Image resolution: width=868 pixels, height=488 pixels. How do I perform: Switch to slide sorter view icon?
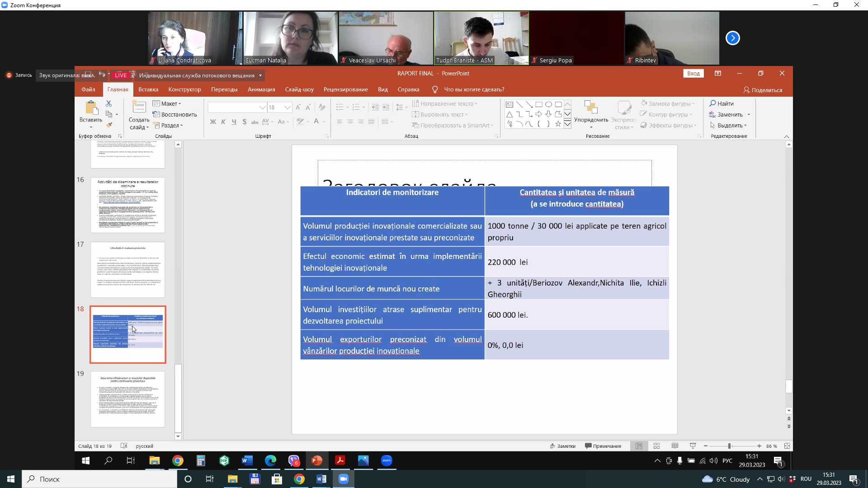[x=657, y=446]
